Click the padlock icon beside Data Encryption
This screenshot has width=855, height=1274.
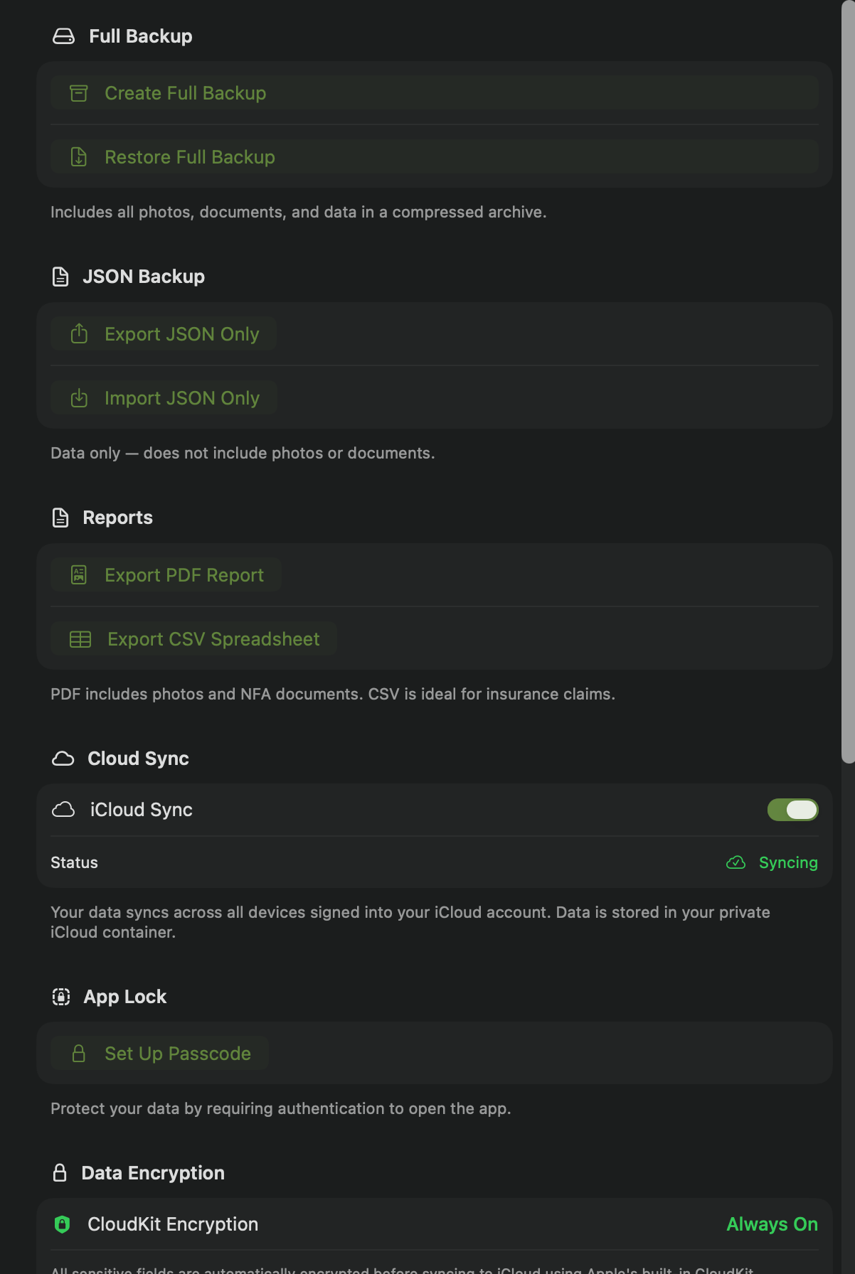[60, 1172]
